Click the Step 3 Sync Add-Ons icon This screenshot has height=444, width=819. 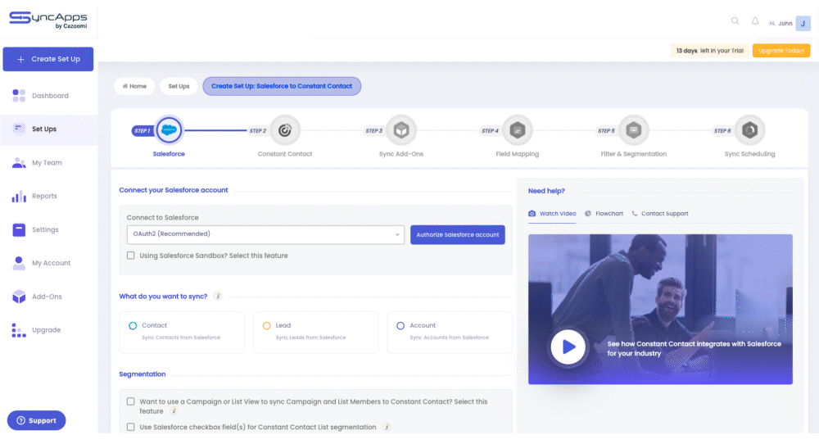[x=401, y=130]
